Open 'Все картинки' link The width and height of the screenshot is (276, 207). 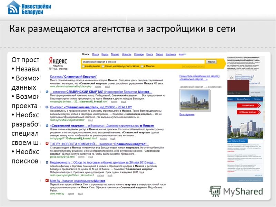pyautogui.click(x=187, y=115)
